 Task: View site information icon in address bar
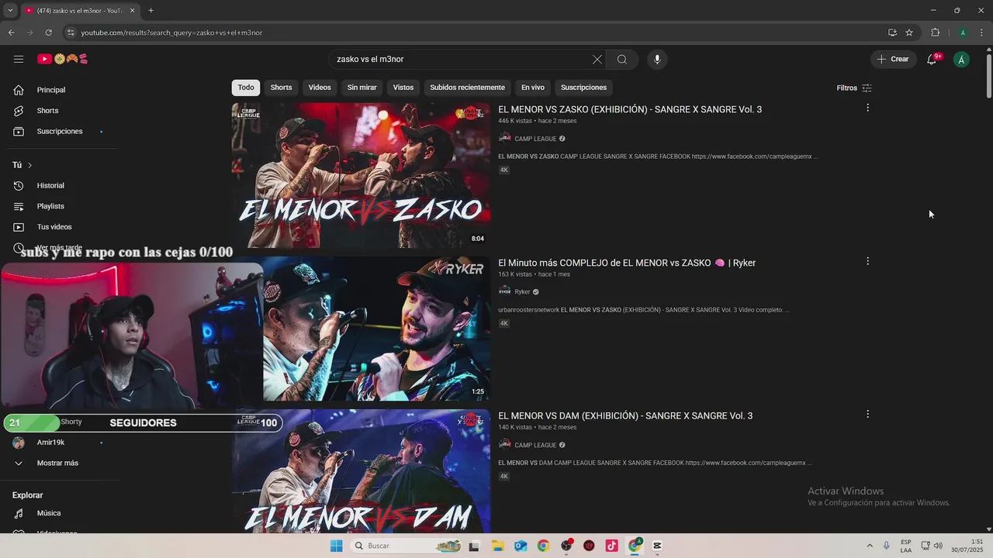point(71,33)
